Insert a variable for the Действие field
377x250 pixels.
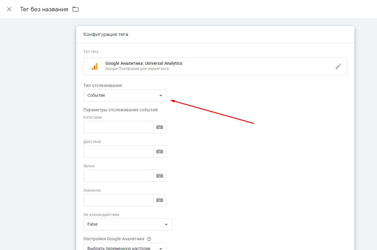click(x=160, y=151)
